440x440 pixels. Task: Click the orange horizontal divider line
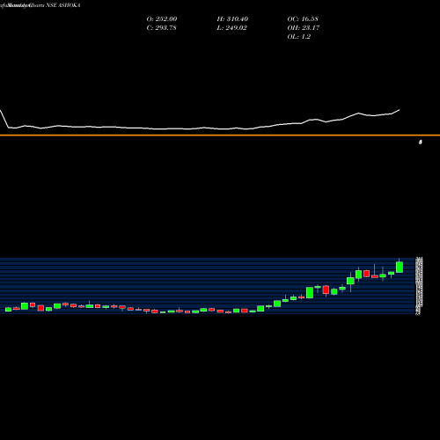pos(220,136)
